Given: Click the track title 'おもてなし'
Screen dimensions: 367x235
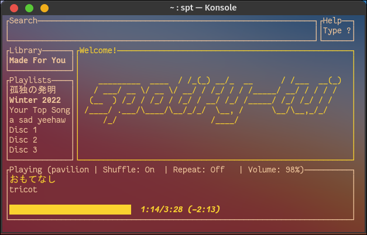Looking at the screenshot, I should click(33, 179).
